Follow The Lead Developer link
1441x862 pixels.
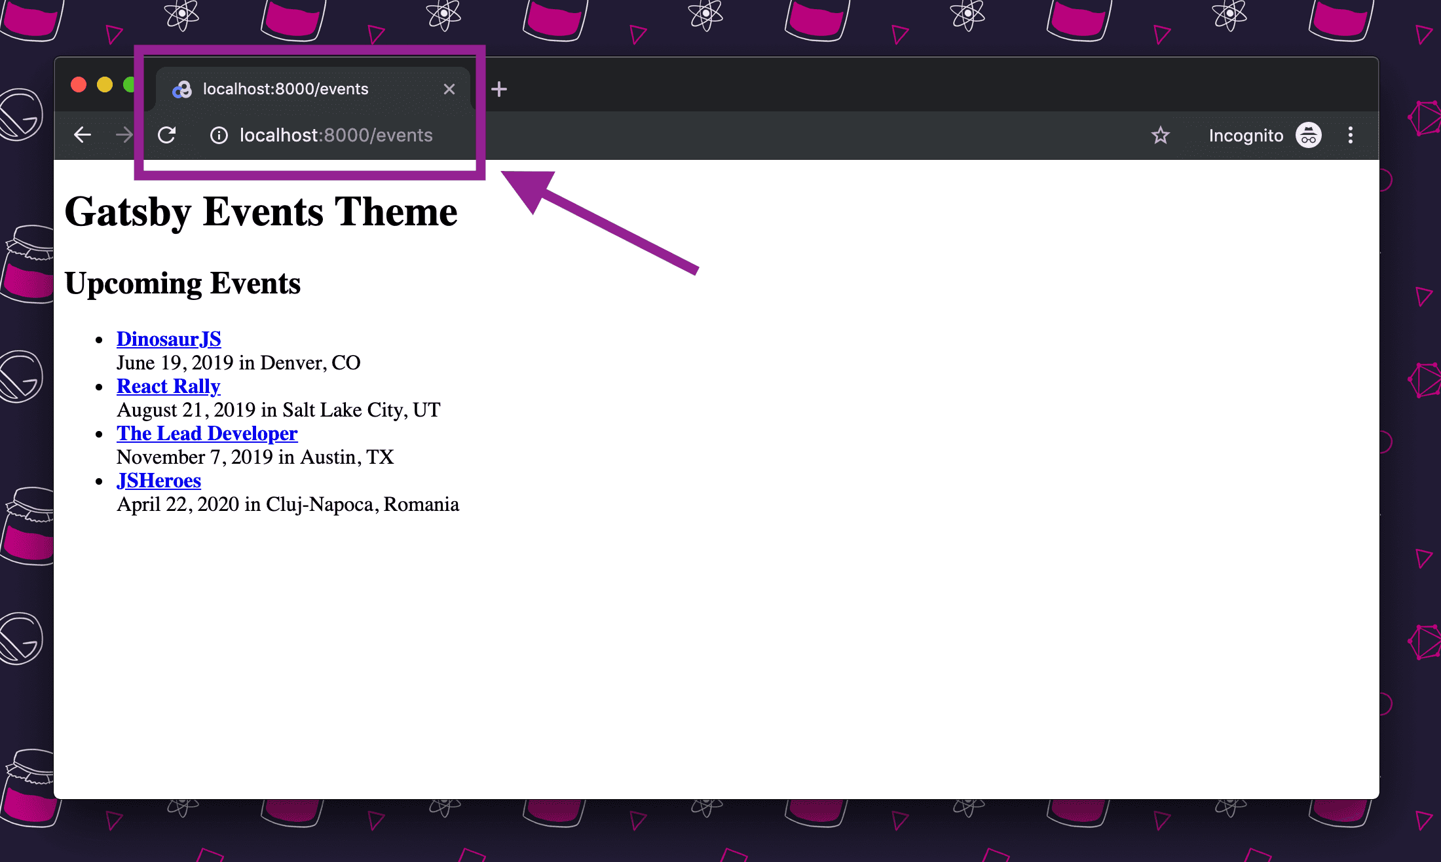point(207,433)
